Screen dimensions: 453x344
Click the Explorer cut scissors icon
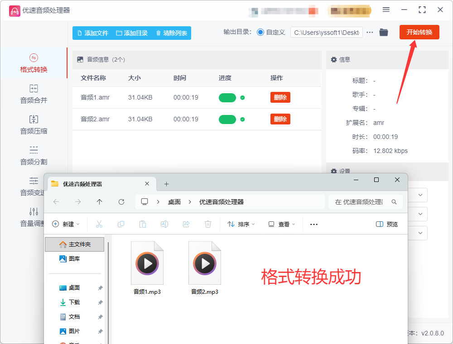click(99, 224)
